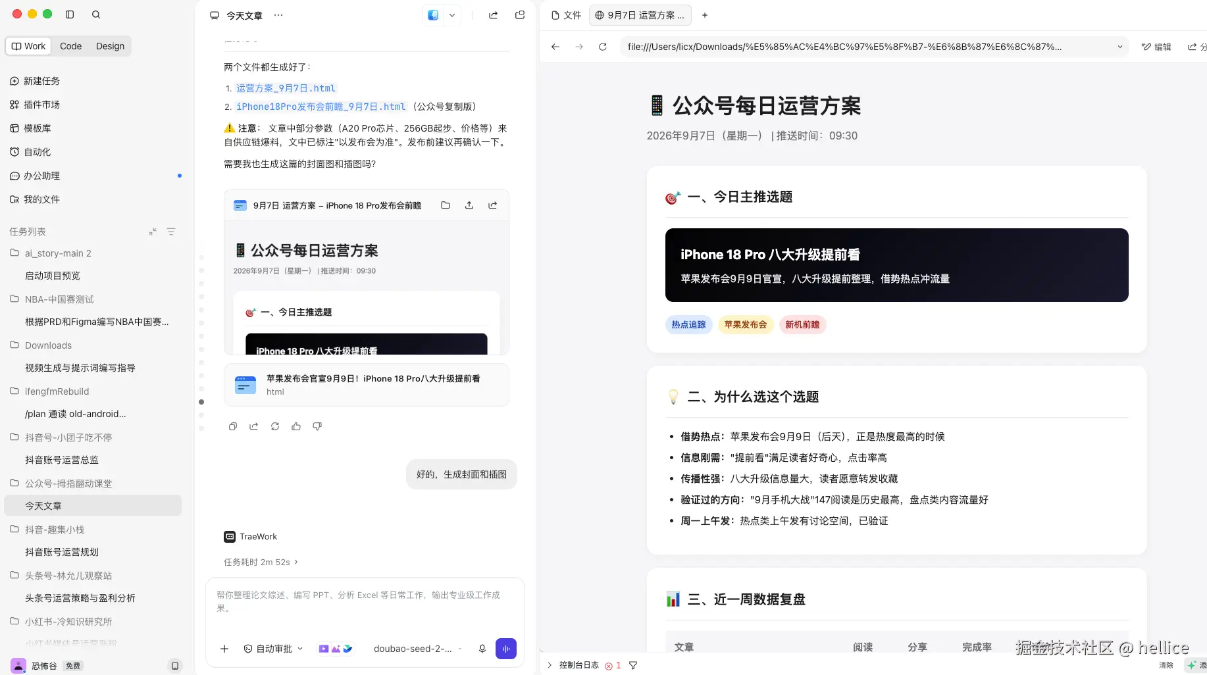The height and width of the screenshot is (675, 1207).
Task: Start voice input with the microphone
Action: pyautogui.click(x=482, y=649)
